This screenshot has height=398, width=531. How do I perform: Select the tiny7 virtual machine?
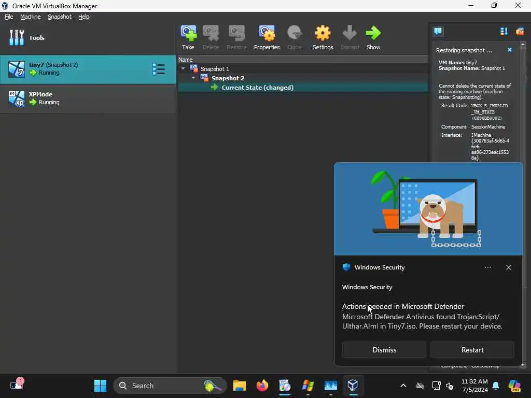(88, 69)
